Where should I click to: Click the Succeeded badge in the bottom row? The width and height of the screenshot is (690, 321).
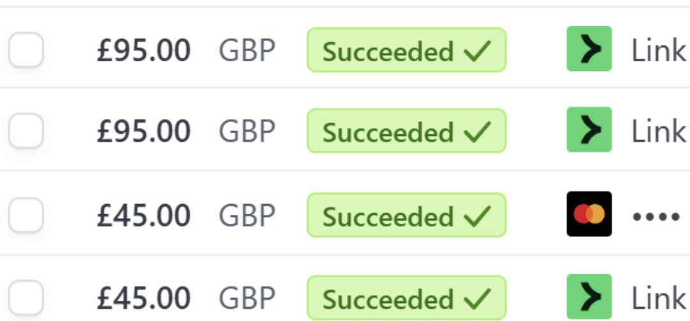pyautogui.click(x=406, y=298)
